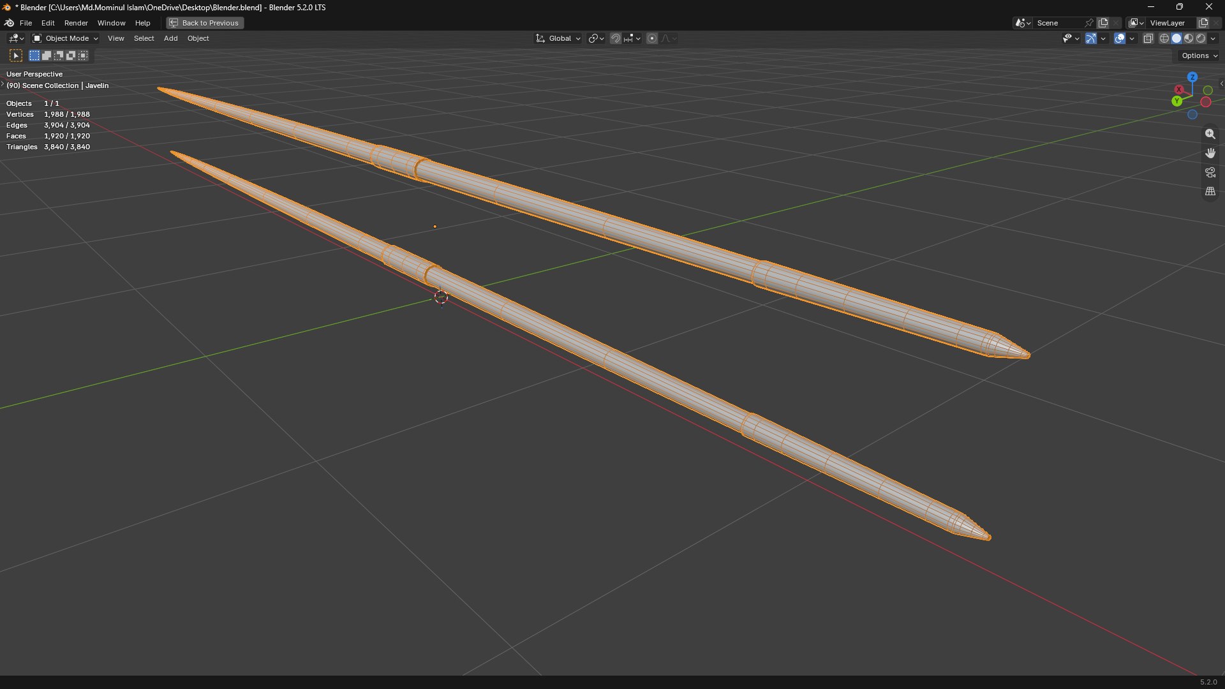The height and width of the screenshot is (689, 1225).
Task: Choose Intersect existing selection mode
Action: (83, 56)
